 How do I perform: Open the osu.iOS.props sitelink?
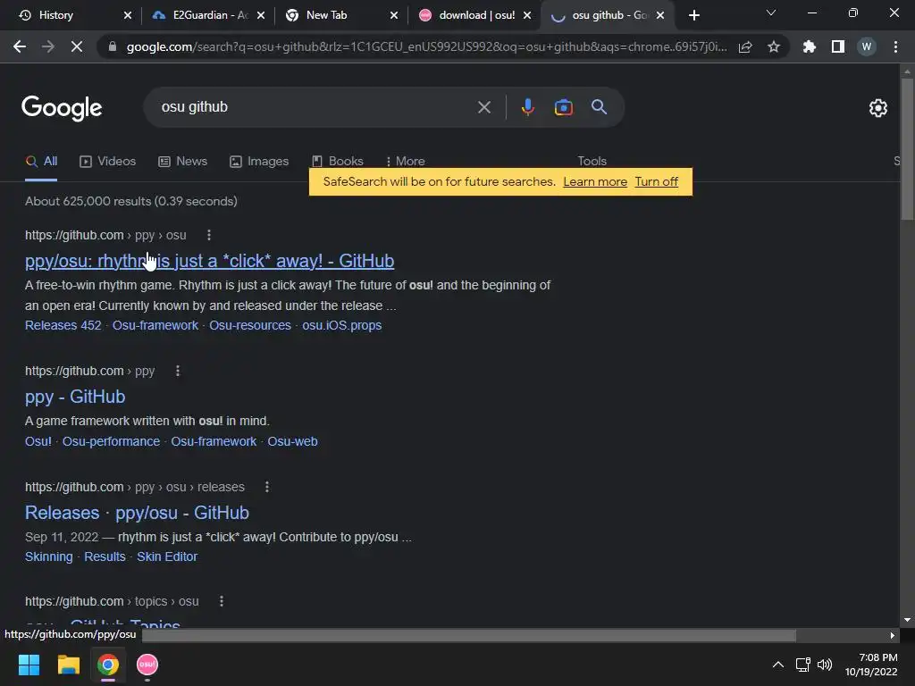[342, 325]
